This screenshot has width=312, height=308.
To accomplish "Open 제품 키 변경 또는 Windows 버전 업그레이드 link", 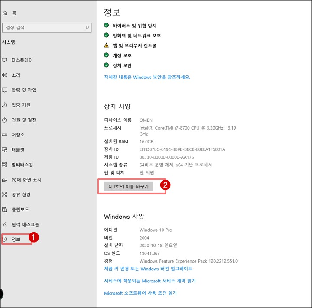I will tap(148, 269).
